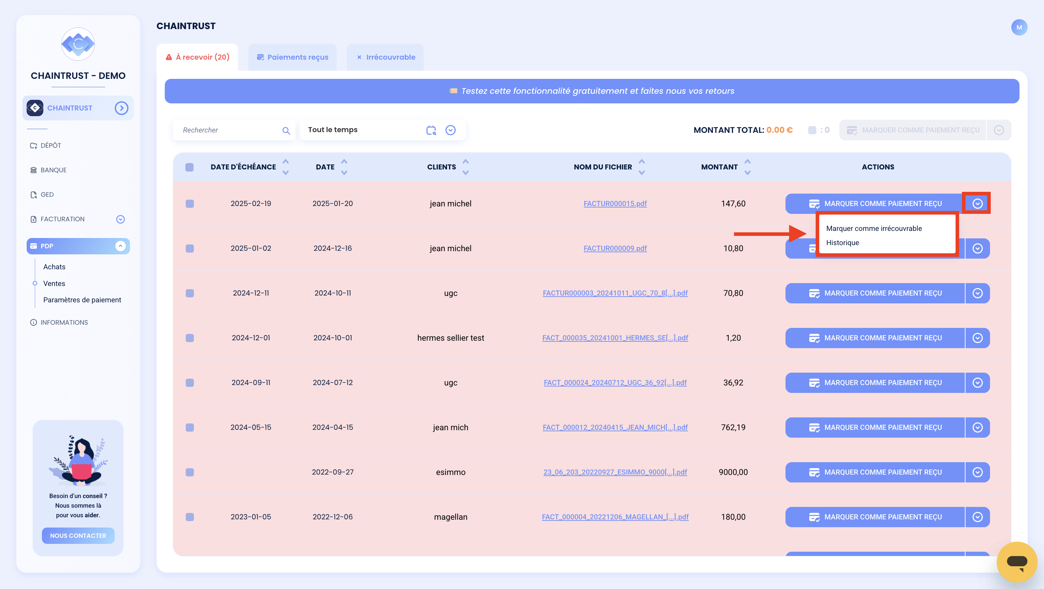This screenshot has width=1044, height=589.
Task: Sort Nom du fichier column arrows
Action: tap(642, 167)
